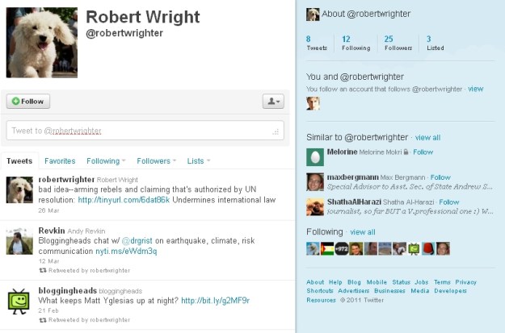Open the tinyurl.com/6dat86k link

pos(124,200)
